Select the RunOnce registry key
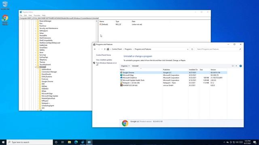 pos(43,26)
